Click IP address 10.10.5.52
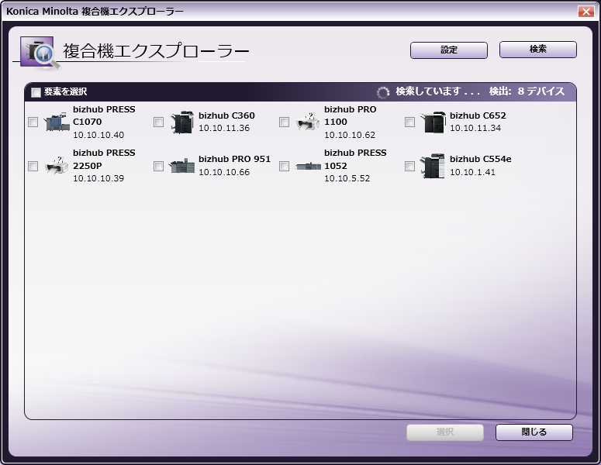 [347, 178]
